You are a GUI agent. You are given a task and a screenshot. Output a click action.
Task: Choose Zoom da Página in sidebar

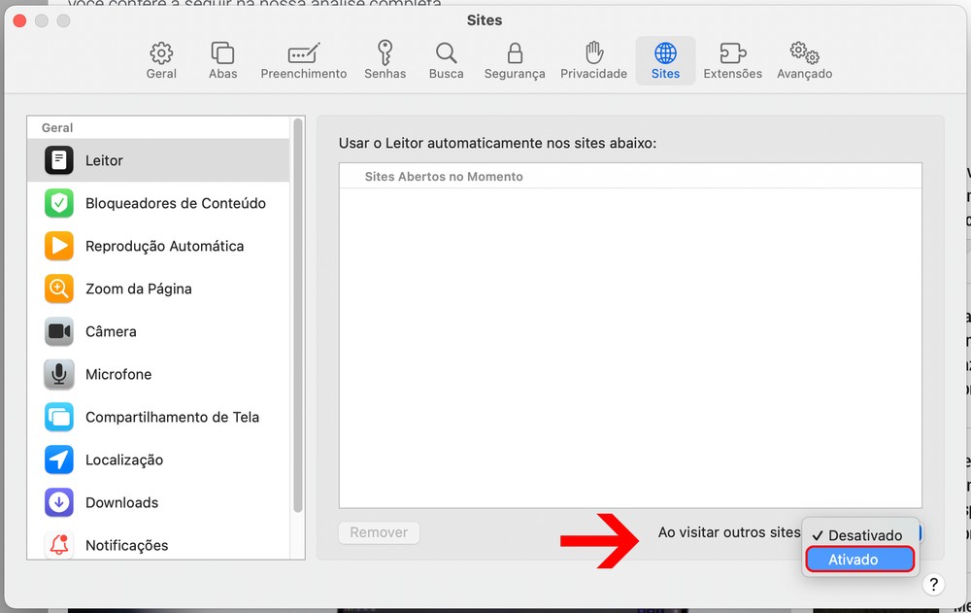[138, 289]
